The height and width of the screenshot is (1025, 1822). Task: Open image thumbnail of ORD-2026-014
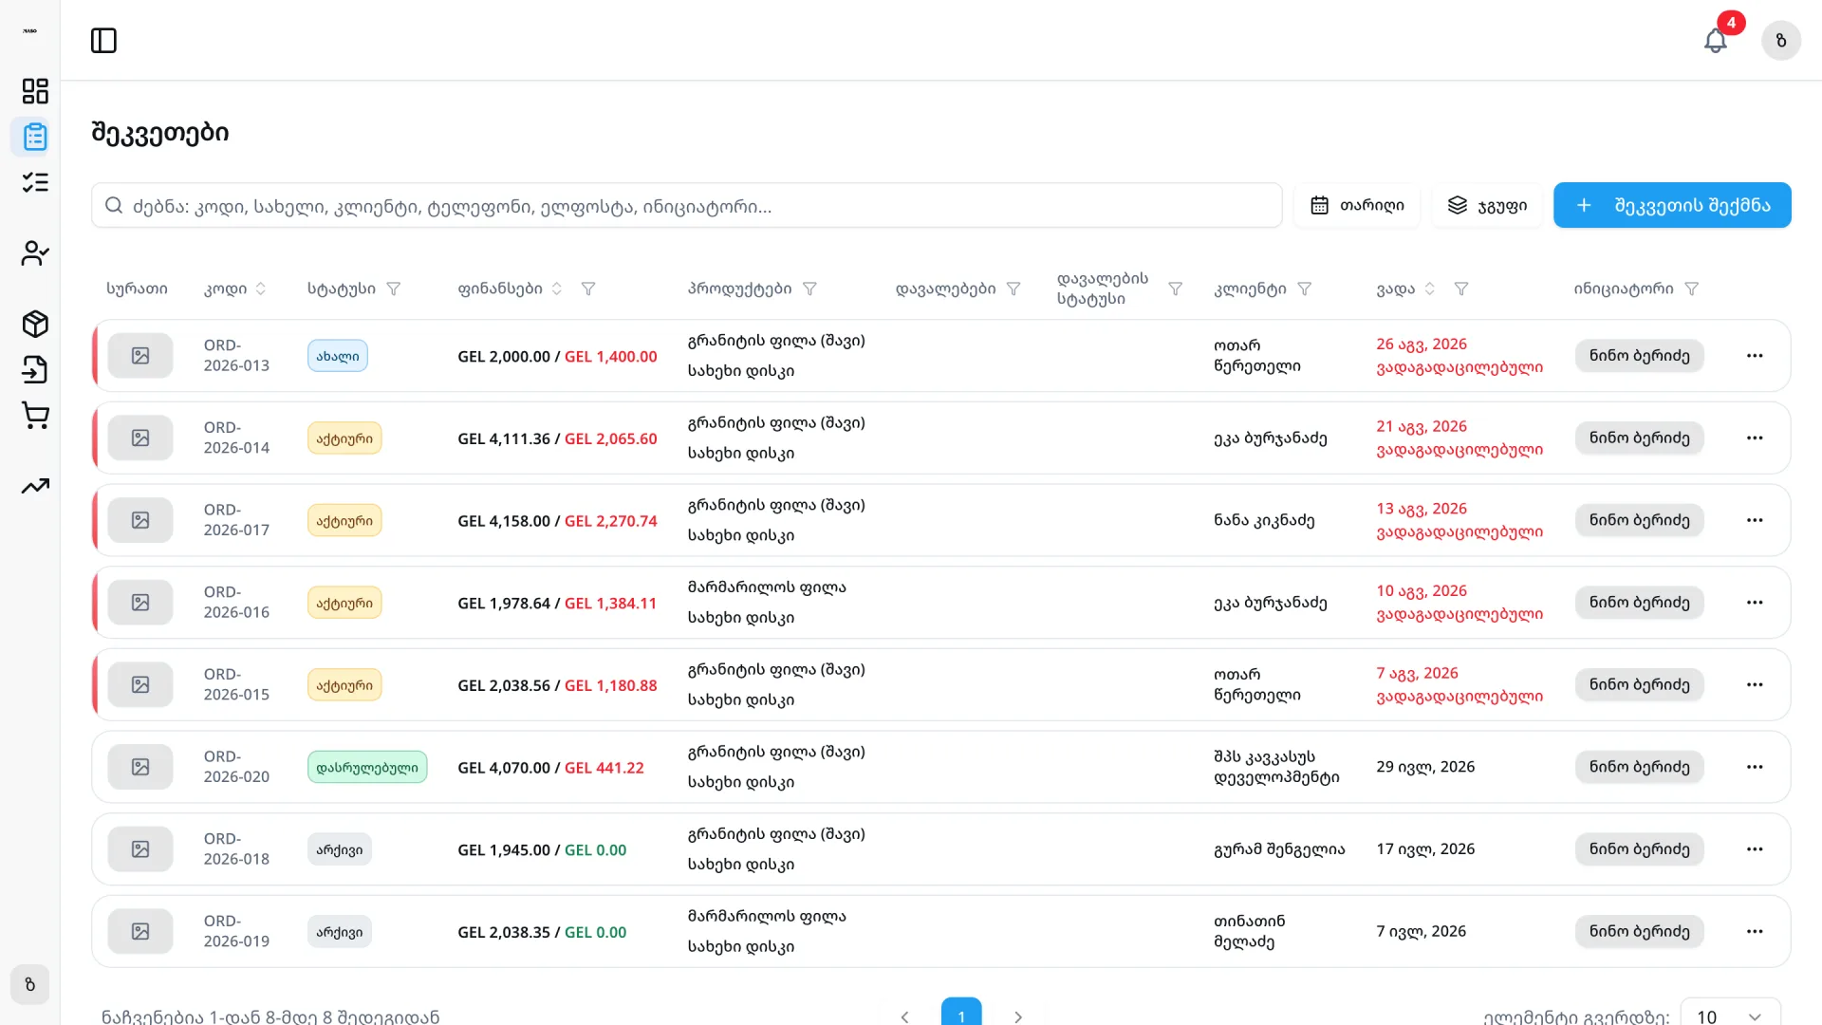point(140,438)
